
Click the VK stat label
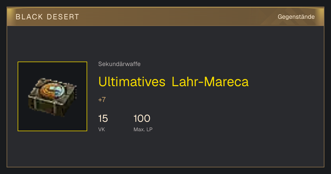(102, 129)
